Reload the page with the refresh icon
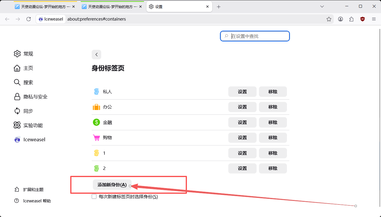Image resolution: width=381 pixels, height=217 pixels. tap(29, 19)
